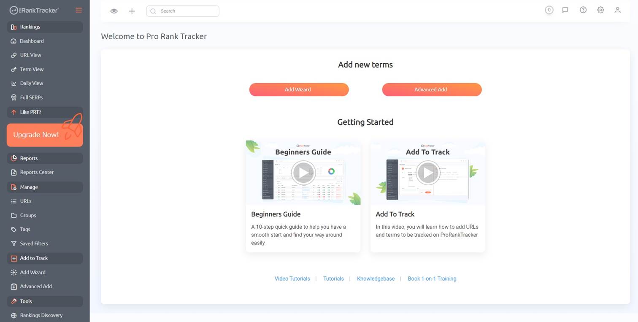The image size is (638, 322).
Task: Click the Upgrade Now! banner
Action: coord(45,135)
